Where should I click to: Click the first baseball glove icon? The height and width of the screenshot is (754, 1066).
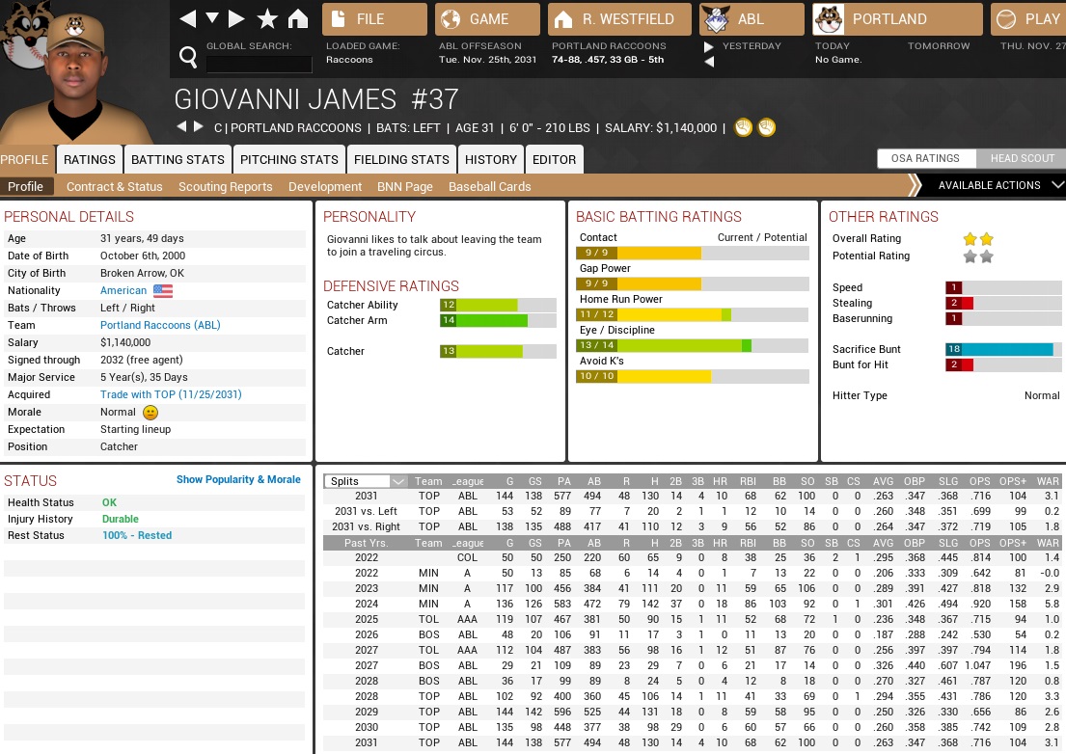743,127
